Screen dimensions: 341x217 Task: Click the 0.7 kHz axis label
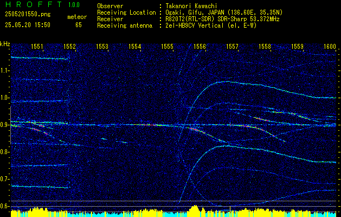coord(4,179)
